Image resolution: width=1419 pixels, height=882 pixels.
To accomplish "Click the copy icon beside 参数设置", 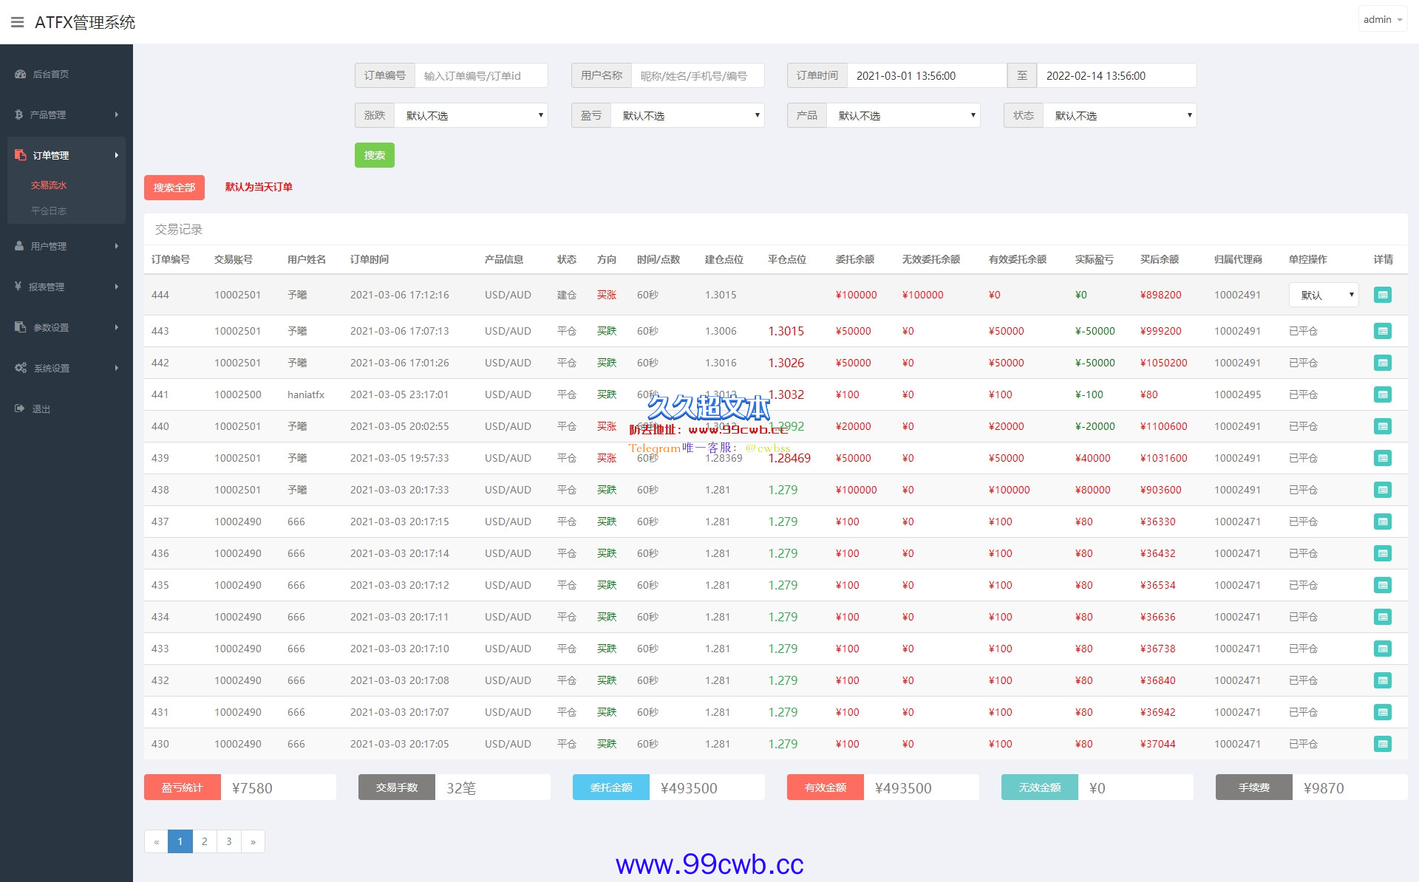I will [x=20, y=327].
